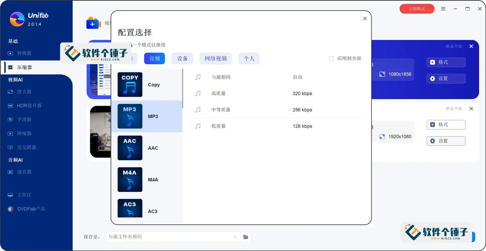The height and width of the screenshot is (251, 486).
Task: Choose the M4A format icon
Action: pos(130,180)
